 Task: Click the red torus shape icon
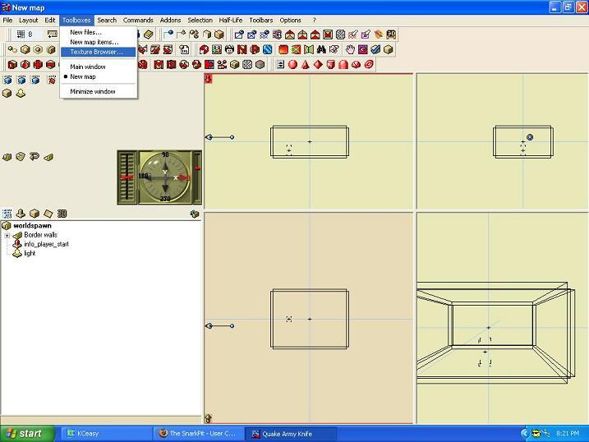369,65
